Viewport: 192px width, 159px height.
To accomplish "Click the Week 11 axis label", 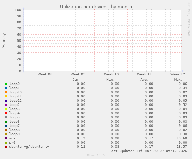I will click(x=144, y=74).
